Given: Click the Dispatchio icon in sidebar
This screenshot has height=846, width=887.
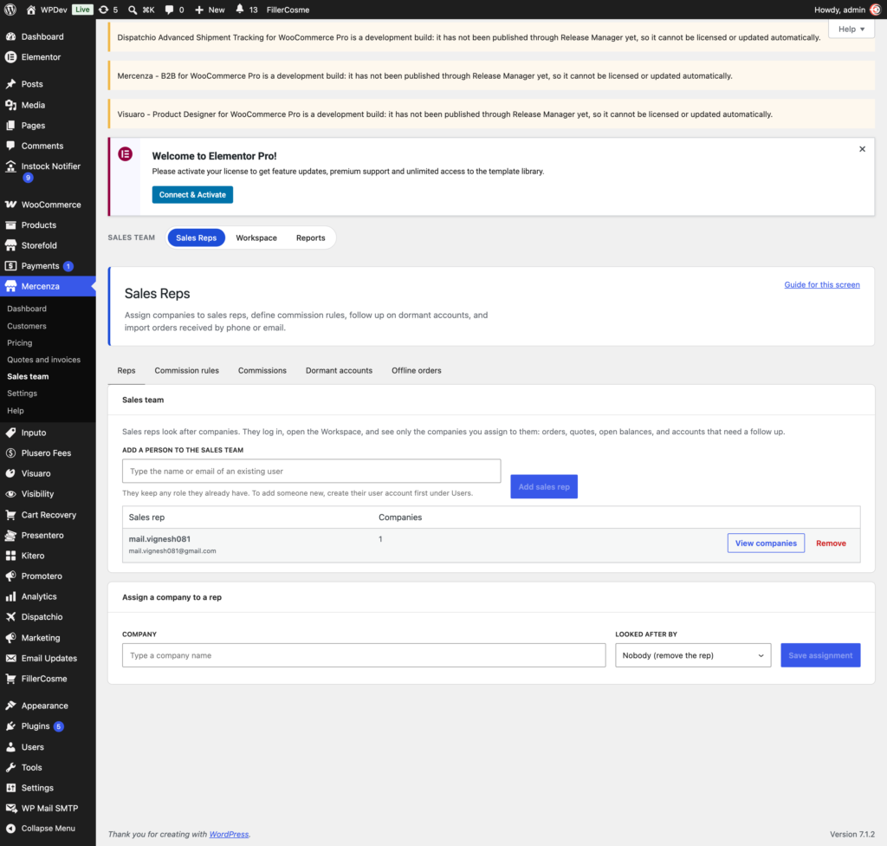Looking at the screenshot, I should (10, 616).
